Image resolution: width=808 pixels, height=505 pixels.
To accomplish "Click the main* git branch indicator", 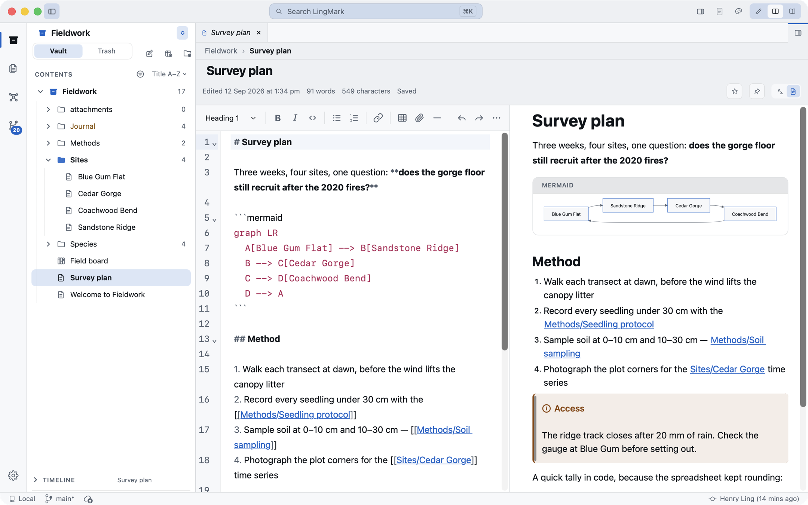I will tap(60, 499).
